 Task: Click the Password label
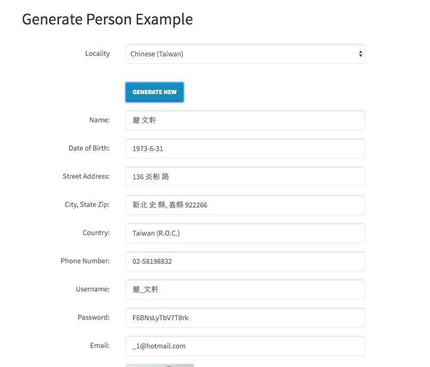click(94, 317)
